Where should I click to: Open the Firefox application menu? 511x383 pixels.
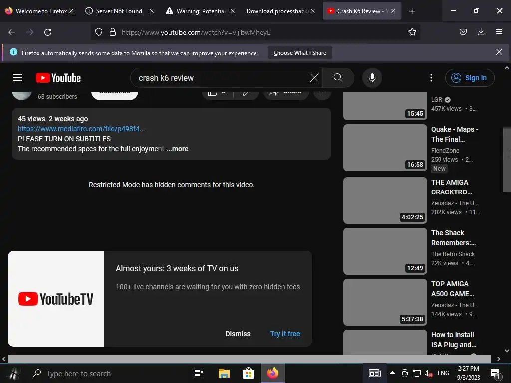click(x=499, y=32)
